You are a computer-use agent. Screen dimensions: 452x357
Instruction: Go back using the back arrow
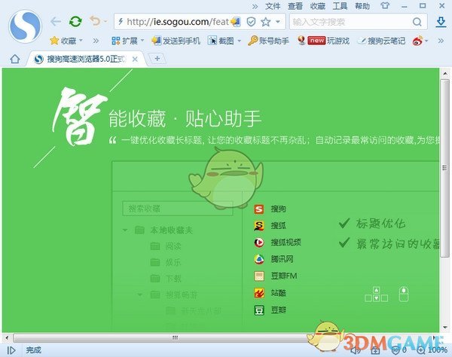click(x=55, y=22)
